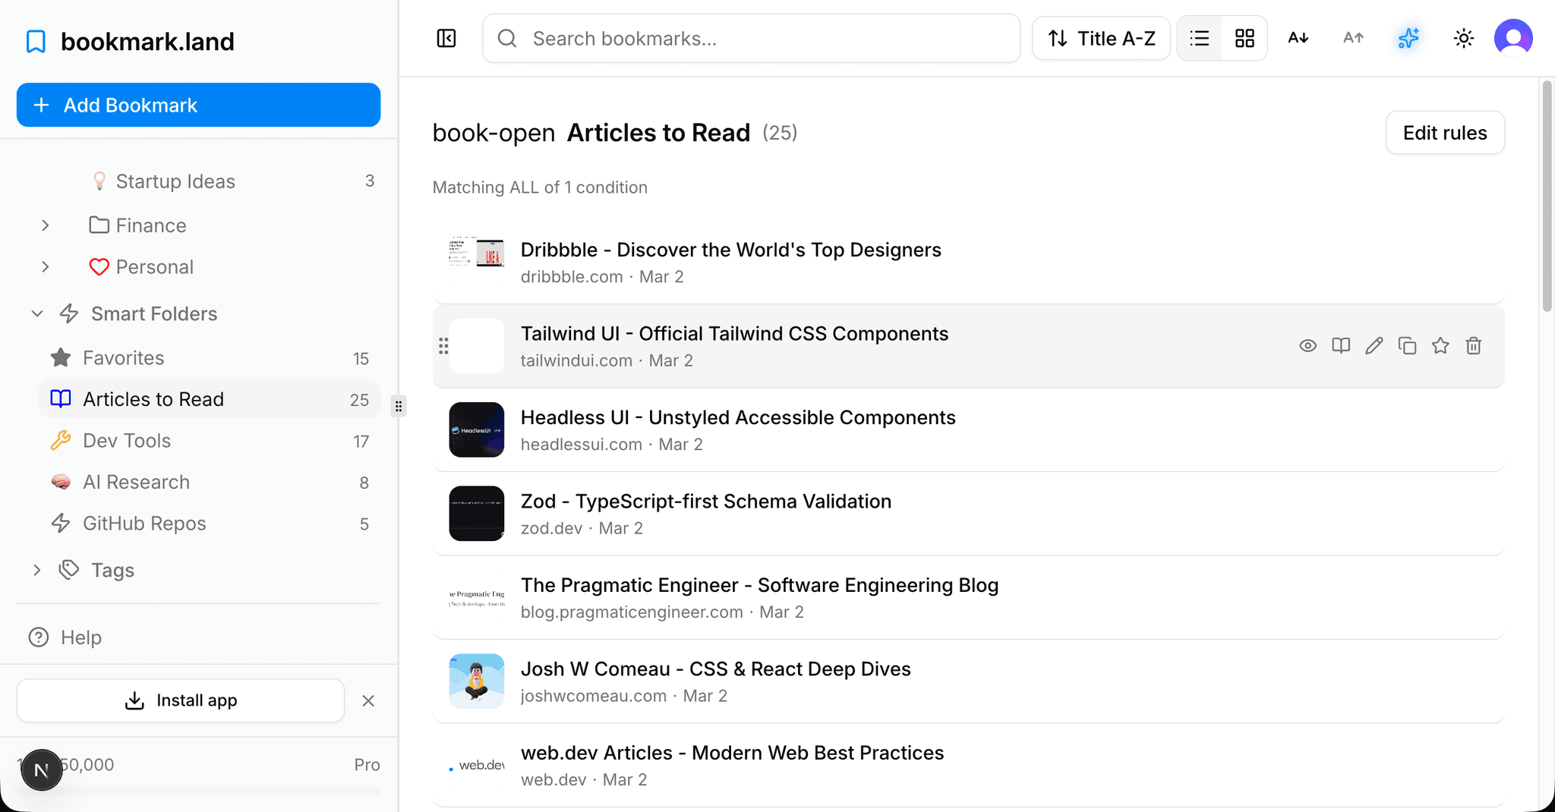Click the Add Bookmark button
Image resolution: width=1555 pixels, height=812 pixels.
(198, 105)
